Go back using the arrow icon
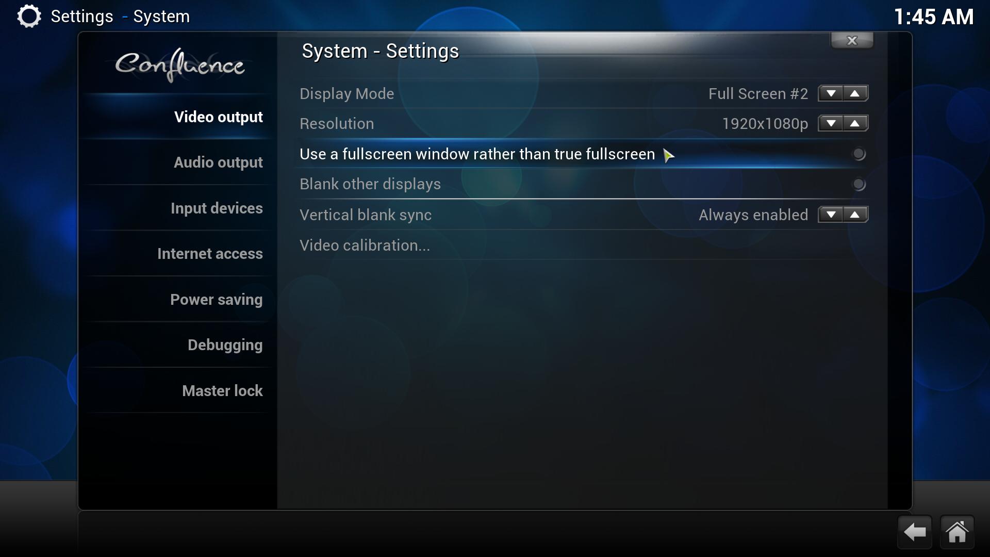This screenshot has width=990, height=557. click(x=915, y=532)
